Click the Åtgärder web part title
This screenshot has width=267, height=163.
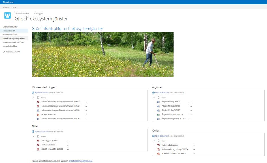point(157,87)
